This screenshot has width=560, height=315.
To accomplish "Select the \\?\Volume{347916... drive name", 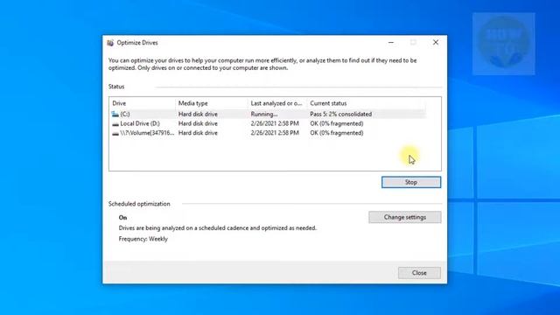I will point(147,133).
